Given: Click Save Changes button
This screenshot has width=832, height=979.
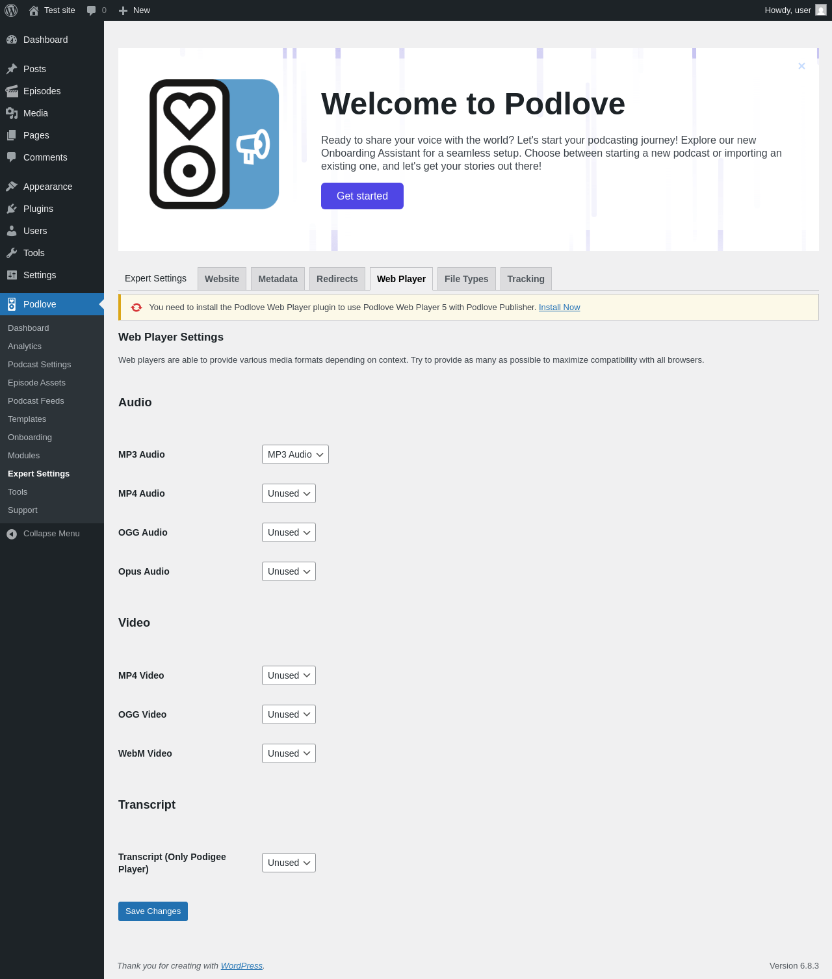Looking at the screenshot, I should 153,911.
